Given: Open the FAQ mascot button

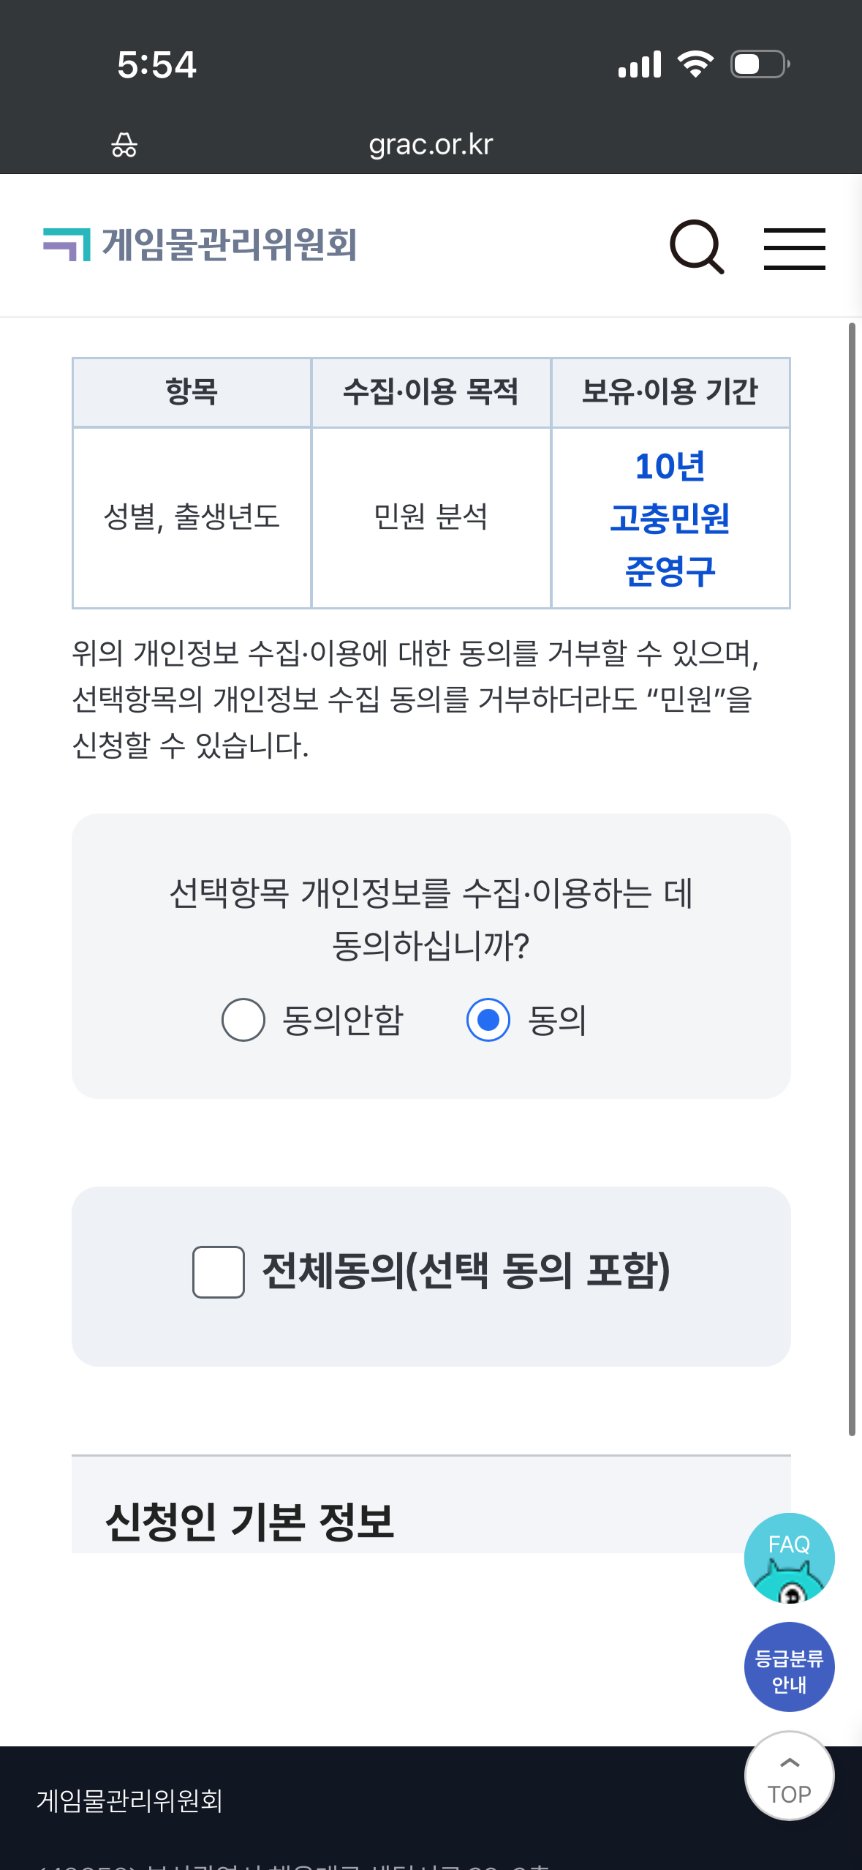Looking at the screenshot, I should (789, 1558).
